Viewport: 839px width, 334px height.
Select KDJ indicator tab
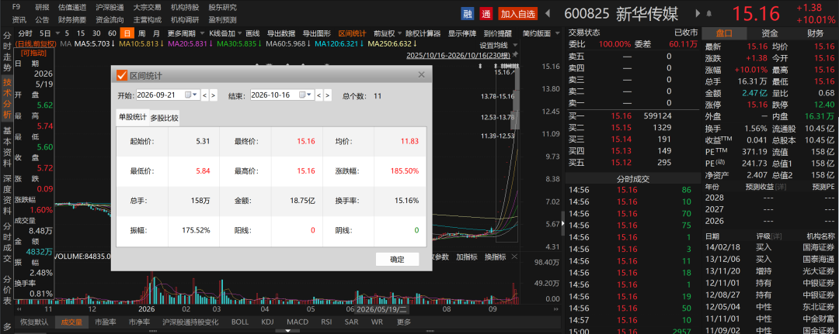(267, 322)
